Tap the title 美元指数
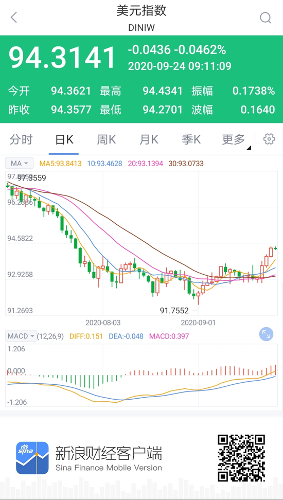Viewport: 283px width, 500px height. (141, 11)
